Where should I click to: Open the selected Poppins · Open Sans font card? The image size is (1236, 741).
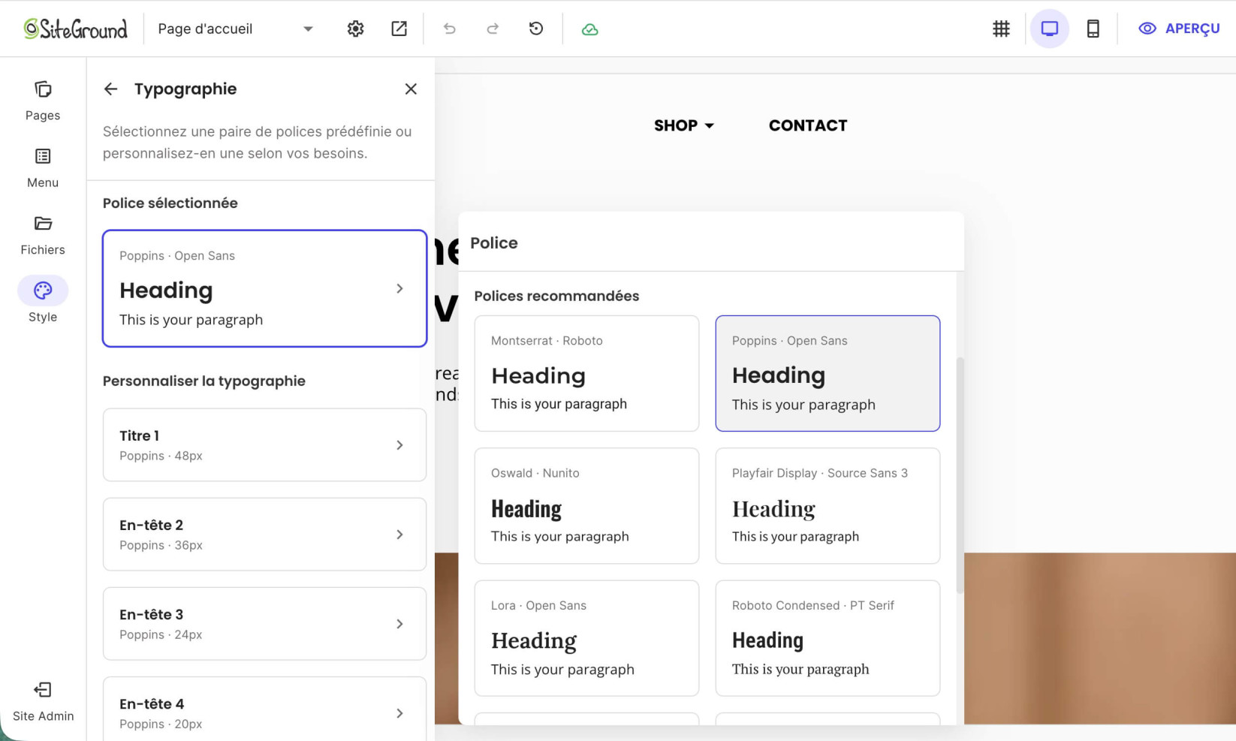click(264, 288)
